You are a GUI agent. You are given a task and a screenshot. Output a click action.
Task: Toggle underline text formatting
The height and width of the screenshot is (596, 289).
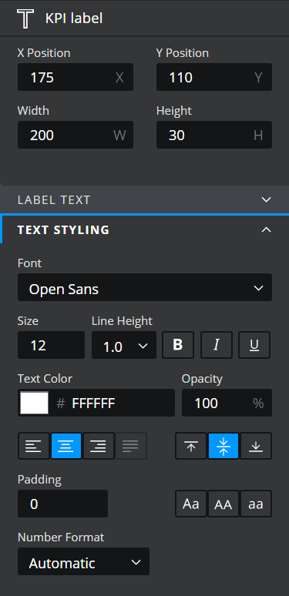[x=254, y=345]
